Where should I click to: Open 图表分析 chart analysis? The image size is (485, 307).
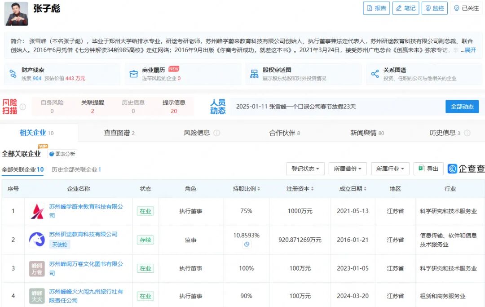pyautogui.click(x=62, y=154)
